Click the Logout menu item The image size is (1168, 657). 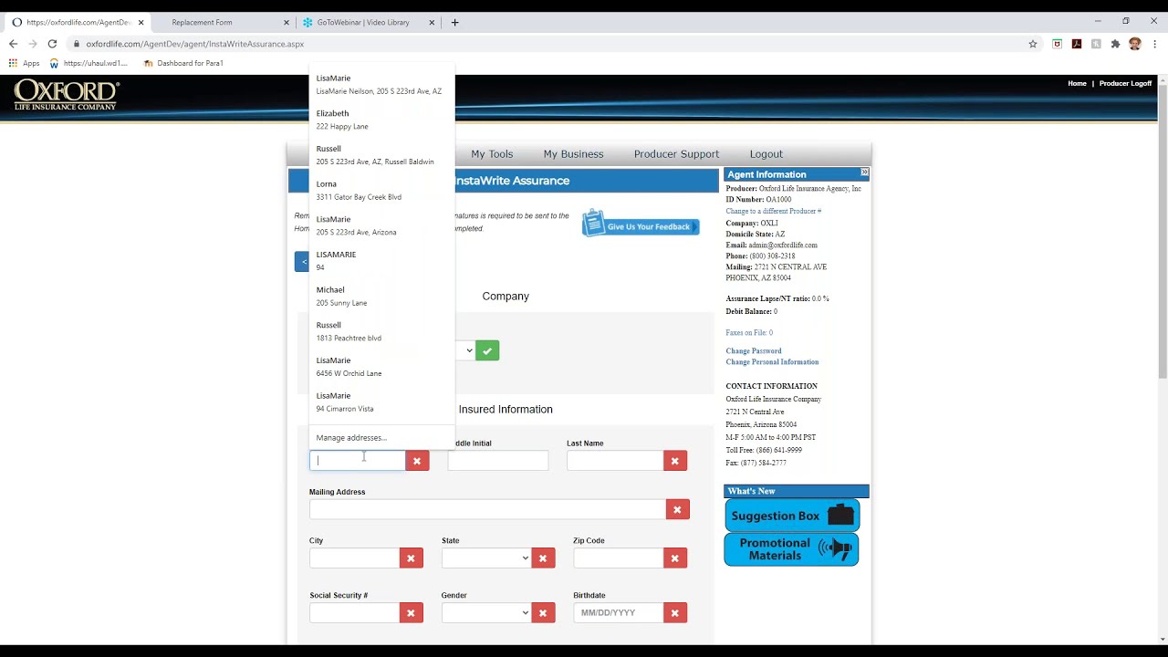tap(766, 154)
